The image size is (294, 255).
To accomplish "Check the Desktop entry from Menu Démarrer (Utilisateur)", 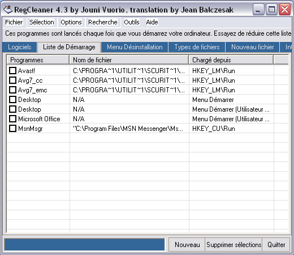I will (13, 109).
